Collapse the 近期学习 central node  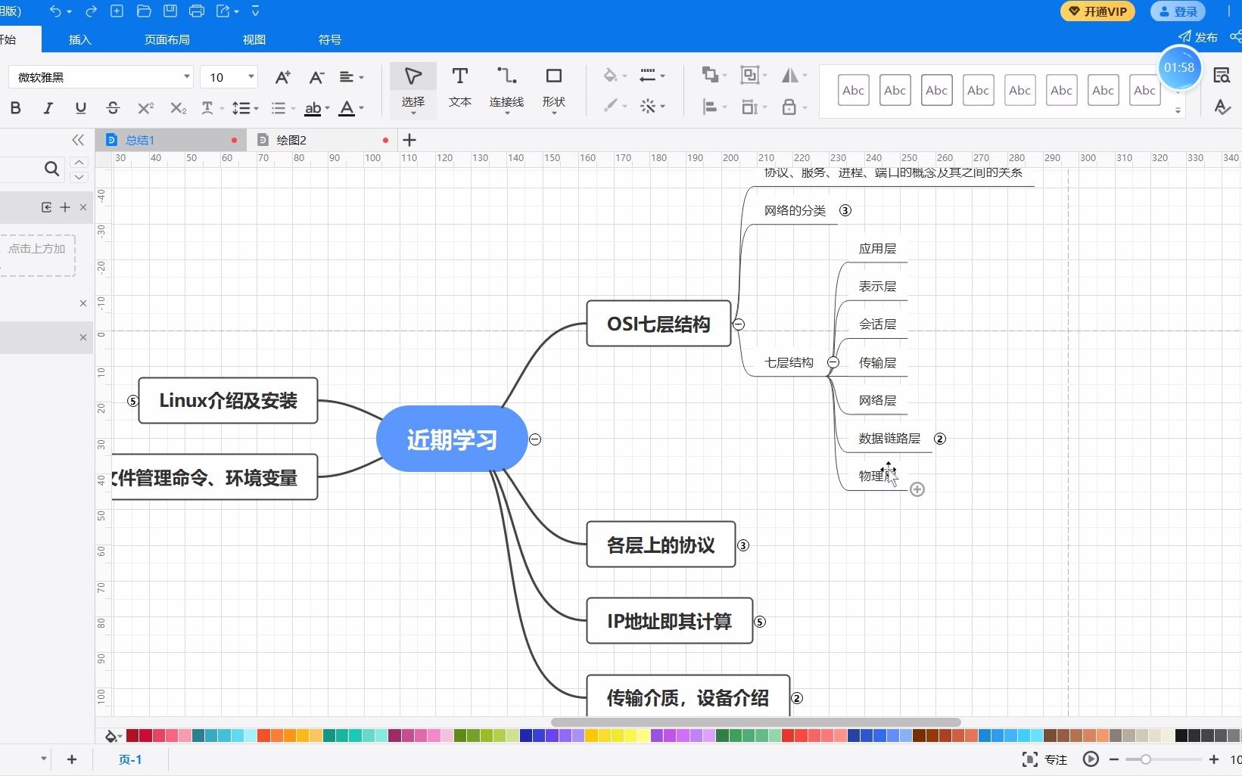click(x=535, y=439)
